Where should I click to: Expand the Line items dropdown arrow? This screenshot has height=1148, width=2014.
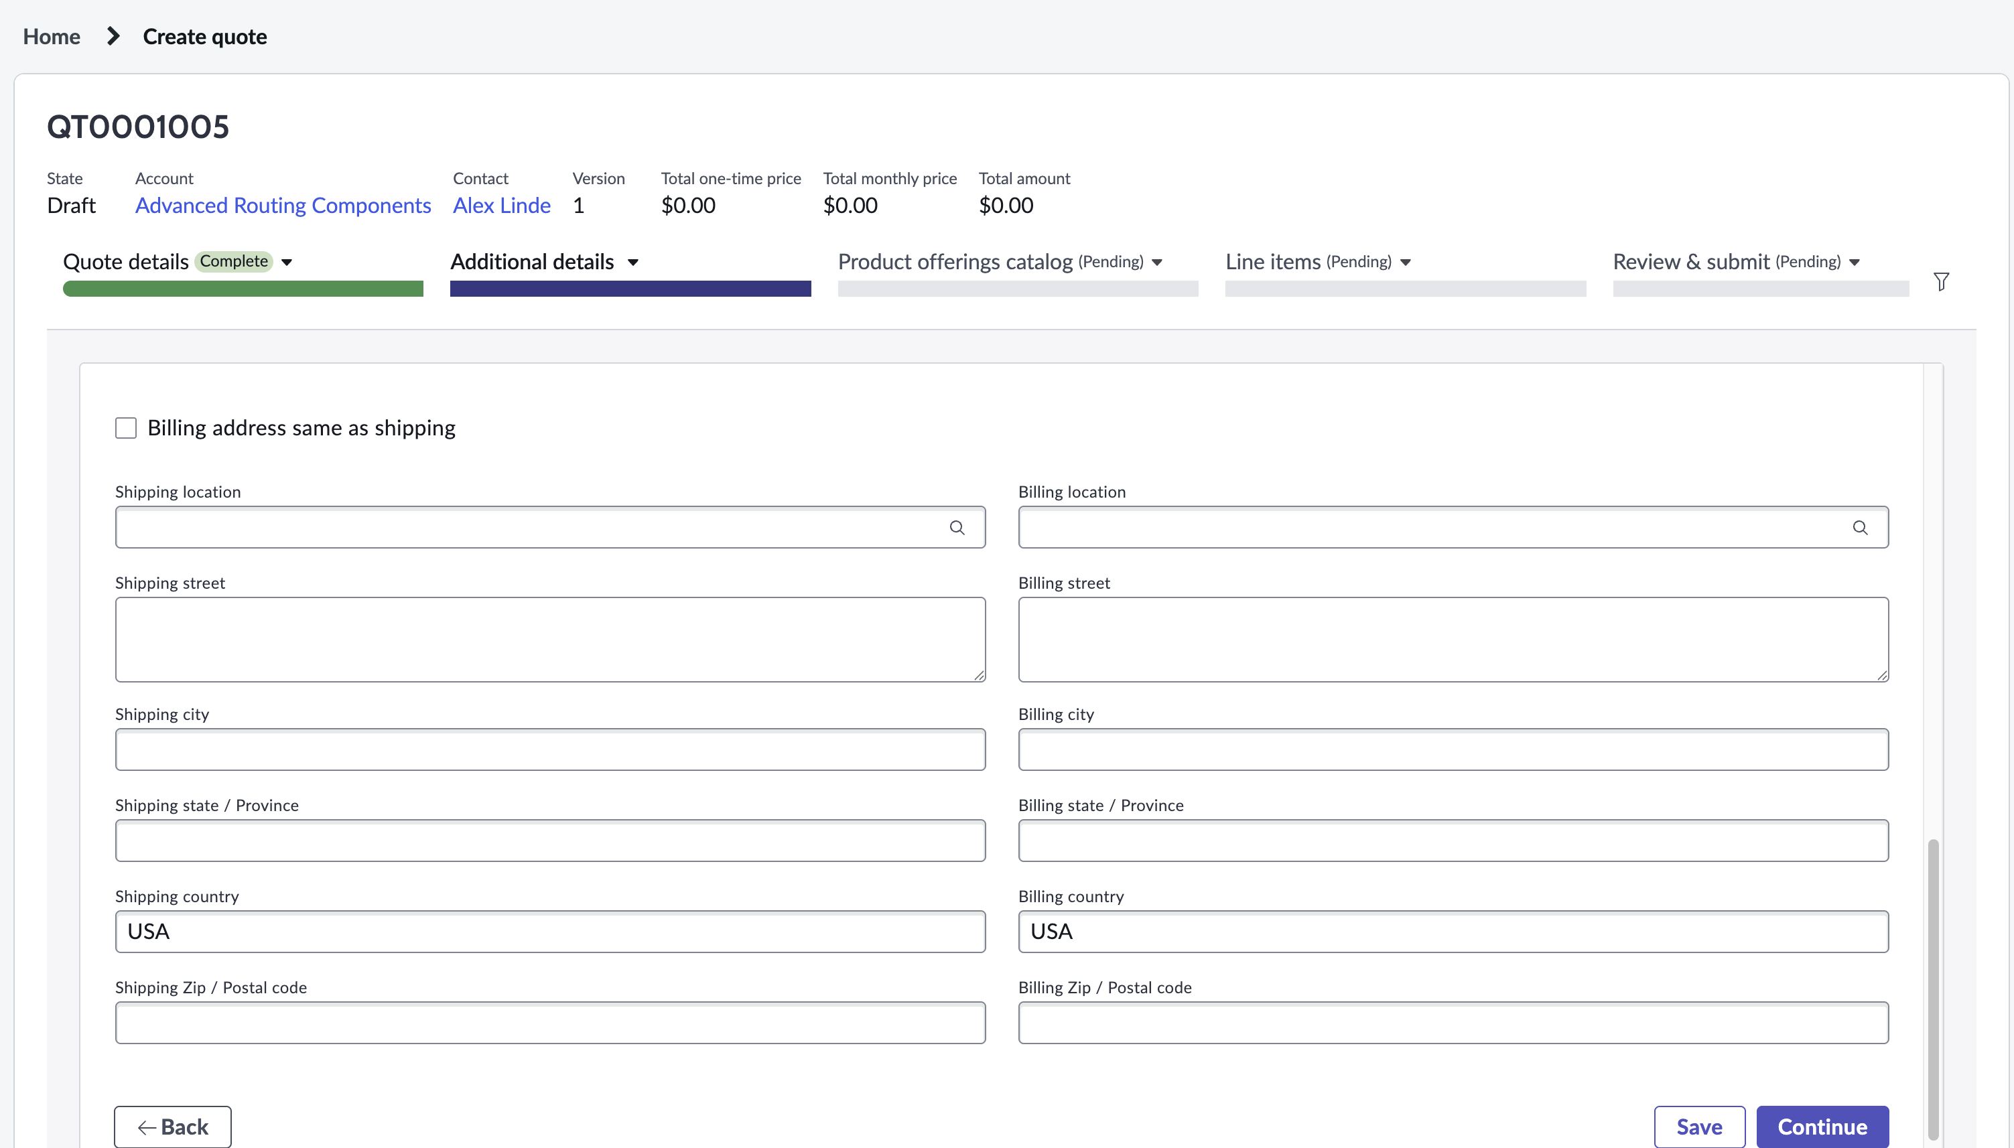tap(1404, 263)
